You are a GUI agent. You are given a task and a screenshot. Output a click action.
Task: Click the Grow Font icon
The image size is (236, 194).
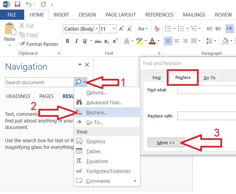pyautogui.click(x=121, y=29)
